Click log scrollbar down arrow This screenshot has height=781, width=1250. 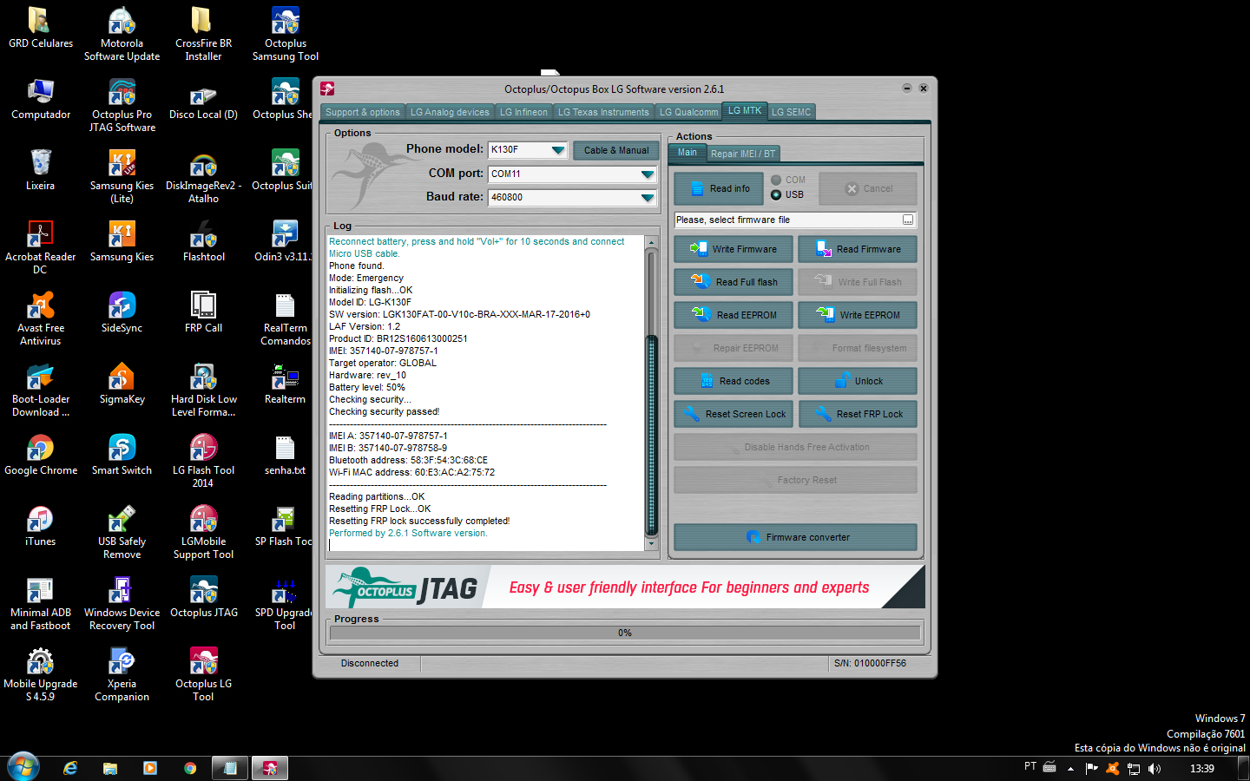point(652,545)
